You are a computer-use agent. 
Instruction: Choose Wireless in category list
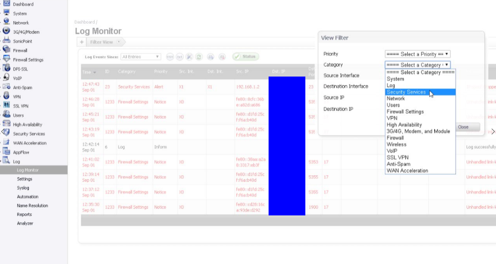coord(421,144)
